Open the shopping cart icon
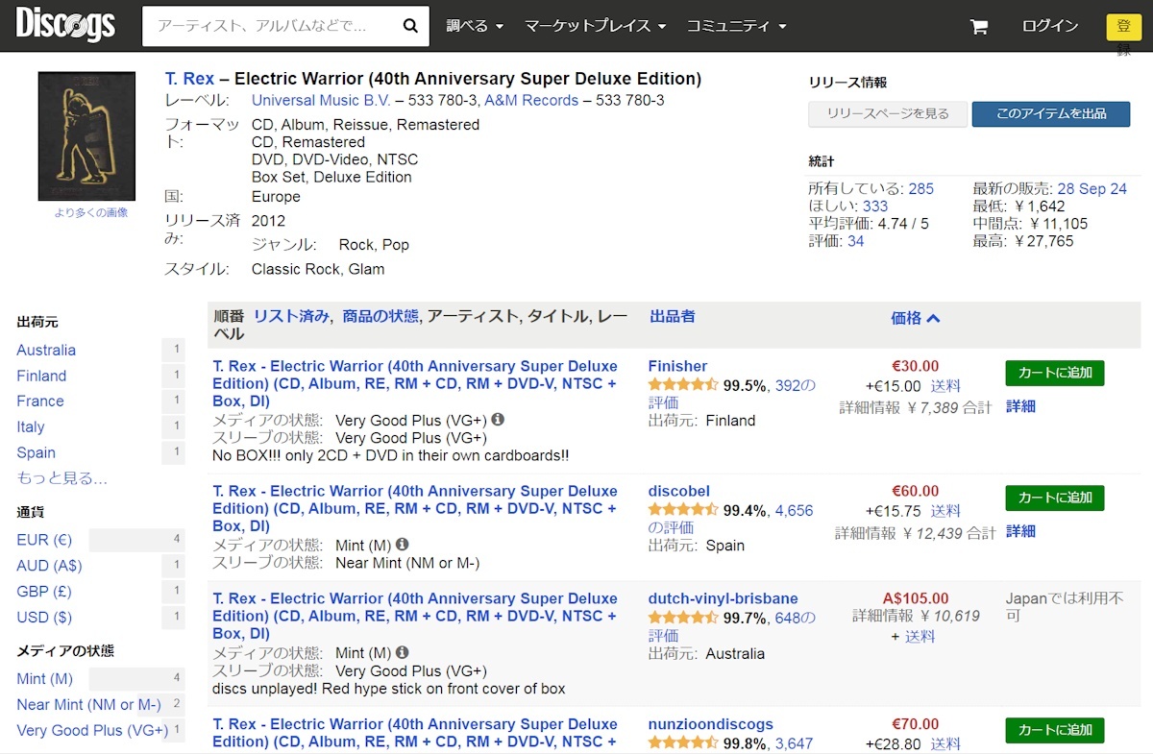 pos(979,27)
